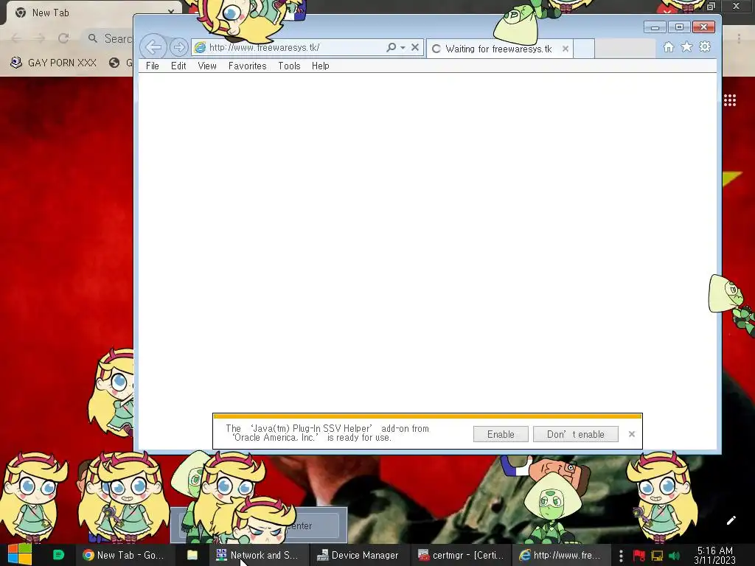Switch to certmgr taskbar item

click(461, 555)
